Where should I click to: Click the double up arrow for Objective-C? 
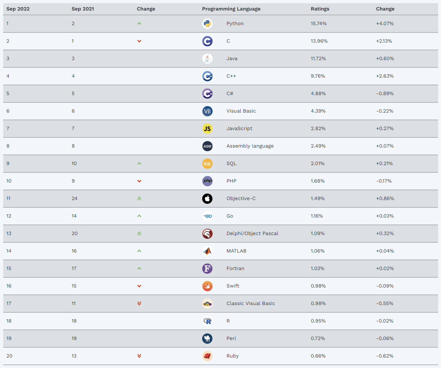tap(139, 198)
